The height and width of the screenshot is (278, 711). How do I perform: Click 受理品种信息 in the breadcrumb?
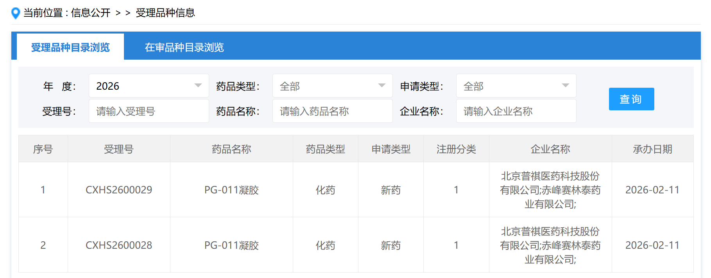(x=165, y=13)
